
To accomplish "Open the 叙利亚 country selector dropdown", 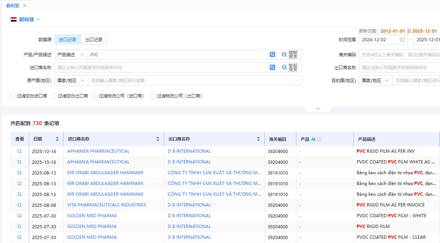I will pyautogui.click(x=25, y=19).
